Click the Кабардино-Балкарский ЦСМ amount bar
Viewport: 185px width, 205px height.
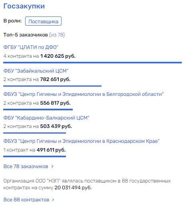35,133
